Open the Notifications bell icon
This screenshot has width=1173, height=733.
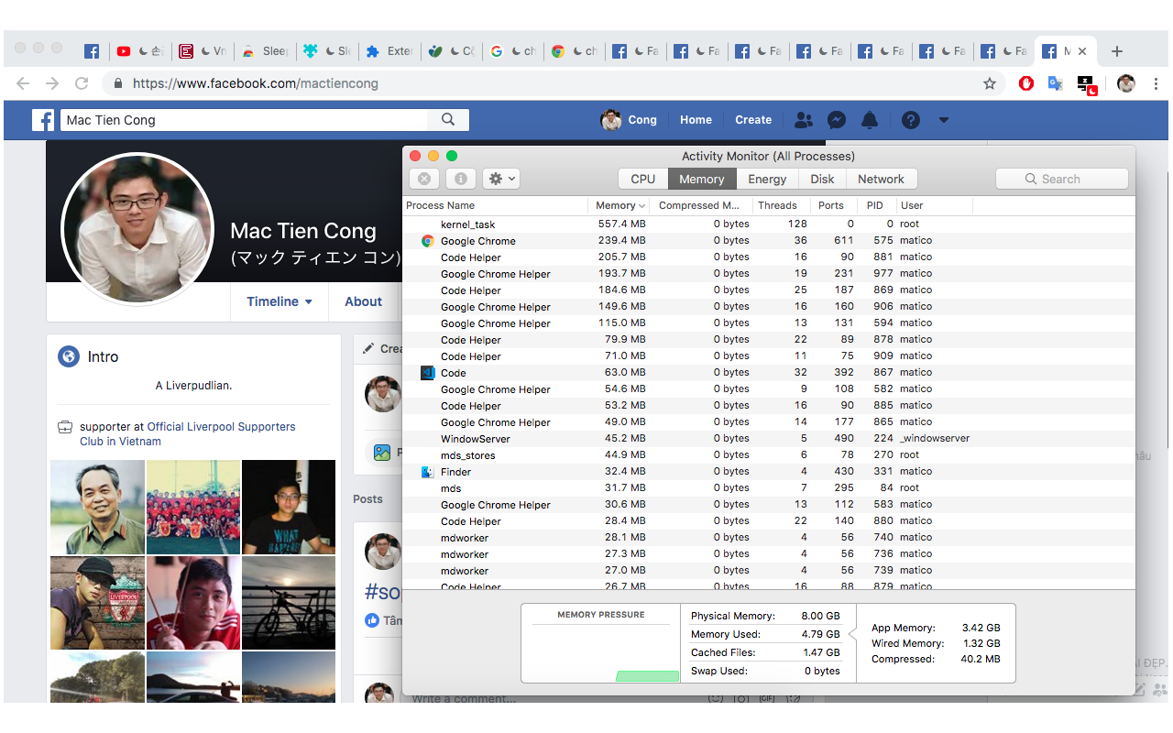click(x=870, y=120)
